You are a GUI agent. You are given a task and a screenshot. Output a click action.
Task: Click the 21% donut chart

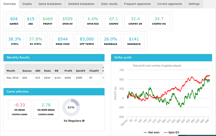[x=71, y=107]
